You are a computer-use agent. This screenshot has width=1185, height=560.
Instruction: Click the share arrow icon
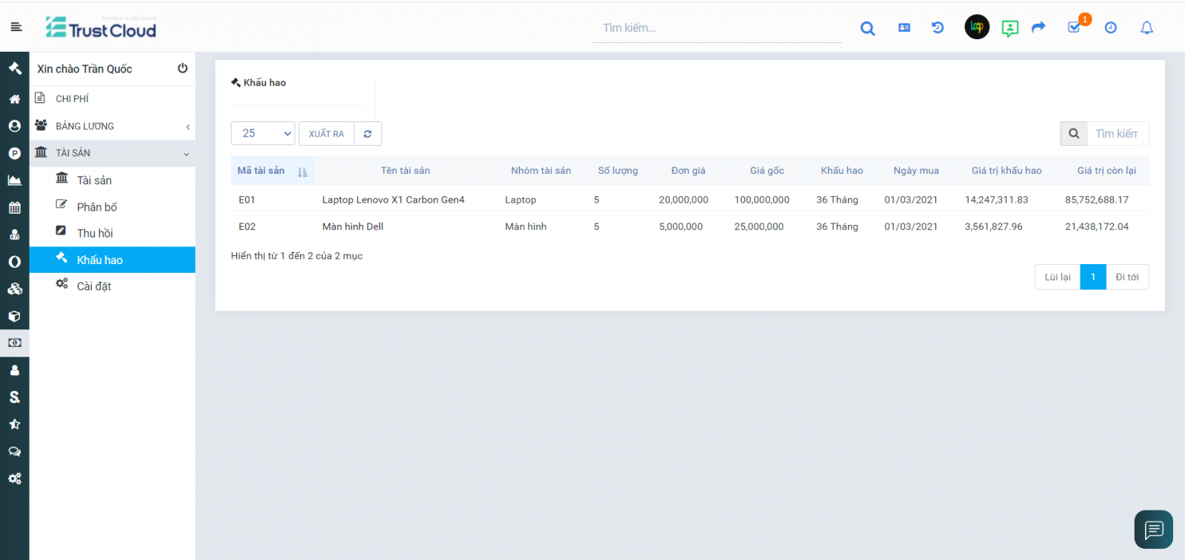(x=1038, y=27)
